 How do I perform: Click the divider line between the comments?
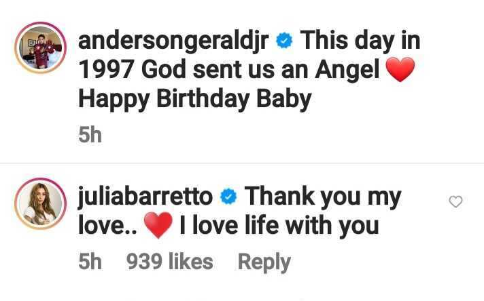[242, 163]
